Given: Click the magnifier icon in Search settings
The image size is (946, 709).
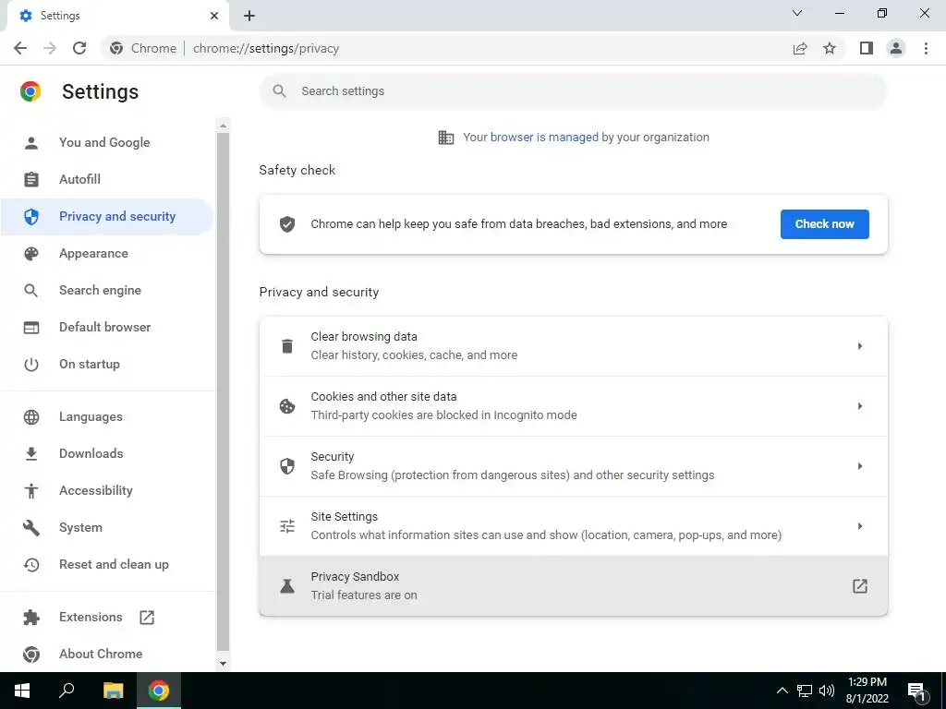Looking at the screenshot, I should tap(279, 91).
